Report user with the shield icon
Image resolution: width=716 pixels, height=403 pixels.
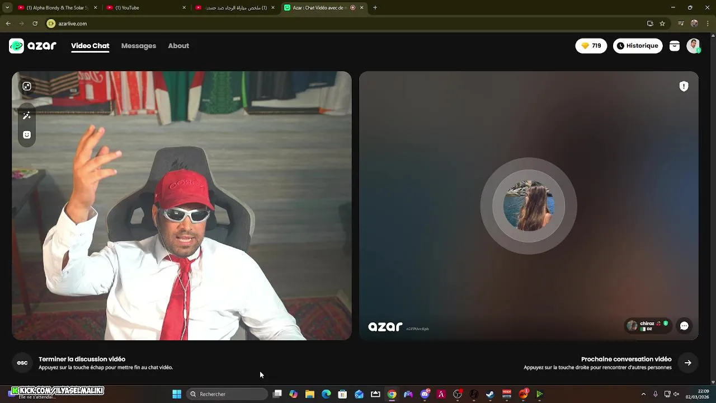(x=684, y=86)
